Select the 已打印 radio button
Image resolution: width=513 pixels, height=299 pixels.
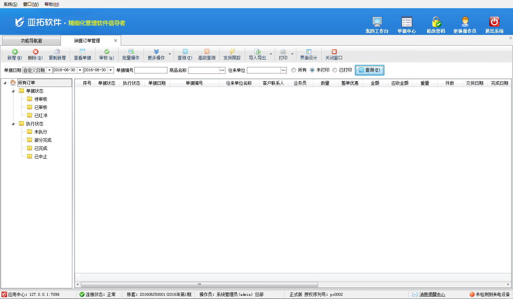[335, 70]
